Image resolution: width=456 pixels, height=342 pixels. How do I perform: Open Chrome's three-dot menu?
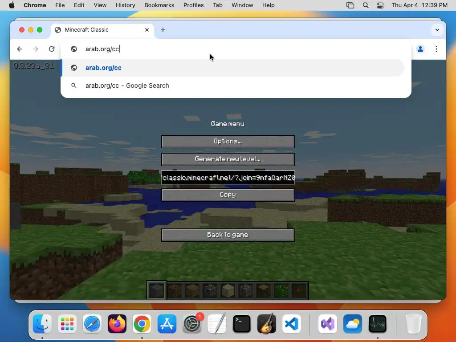pos(436,49)
